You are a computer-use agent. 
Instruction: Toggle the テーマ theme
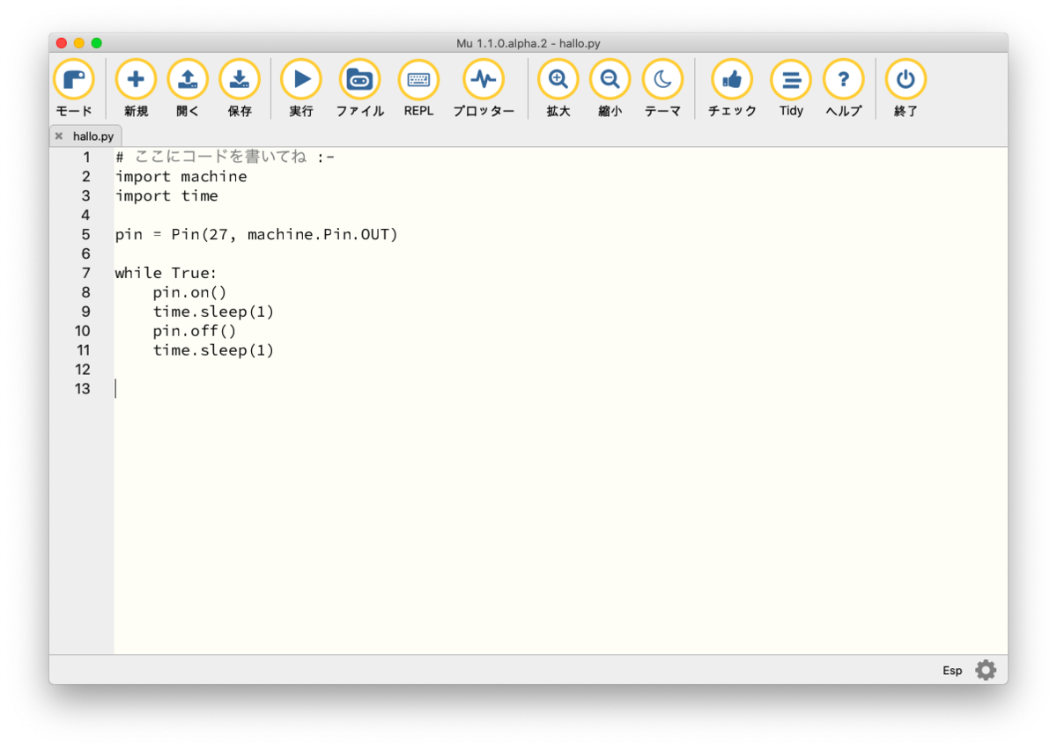(662, 89)
